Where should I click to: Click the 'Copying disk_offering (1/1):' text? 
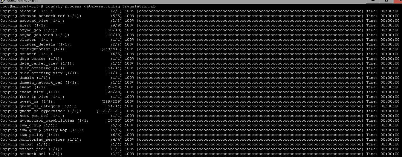(34, 68)
